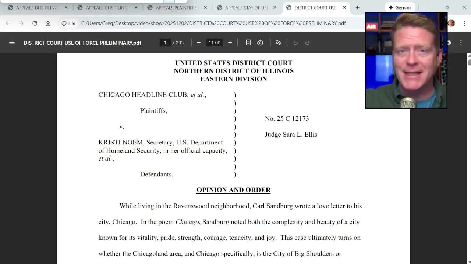This screenshot has height=264, width=471.
Task: Switch to second APPEALS DHS FILING tab
Action: (x=107, y=7)
